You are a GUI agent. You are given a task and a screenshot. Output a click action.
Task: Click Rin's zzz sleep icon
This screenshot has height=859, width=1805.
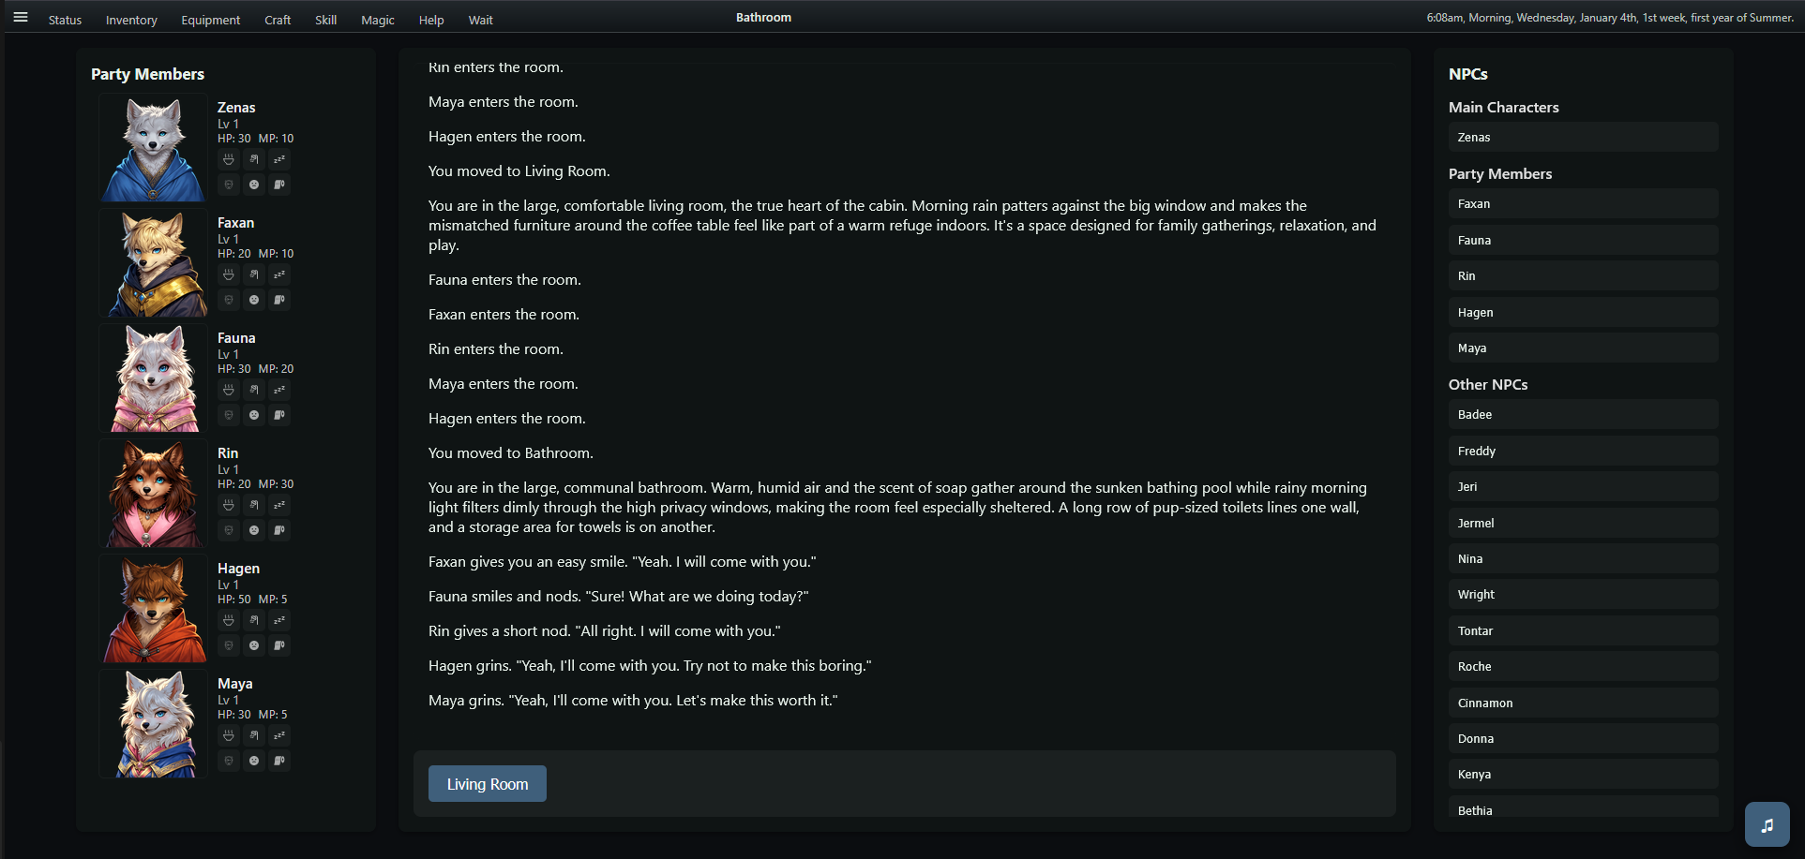(x=279, y=505)
